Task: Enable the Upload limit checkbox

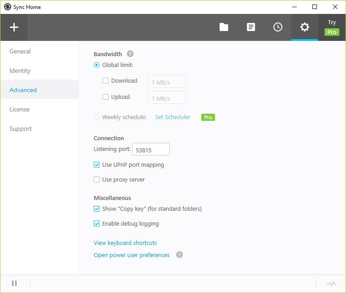Action: point(106,97)
